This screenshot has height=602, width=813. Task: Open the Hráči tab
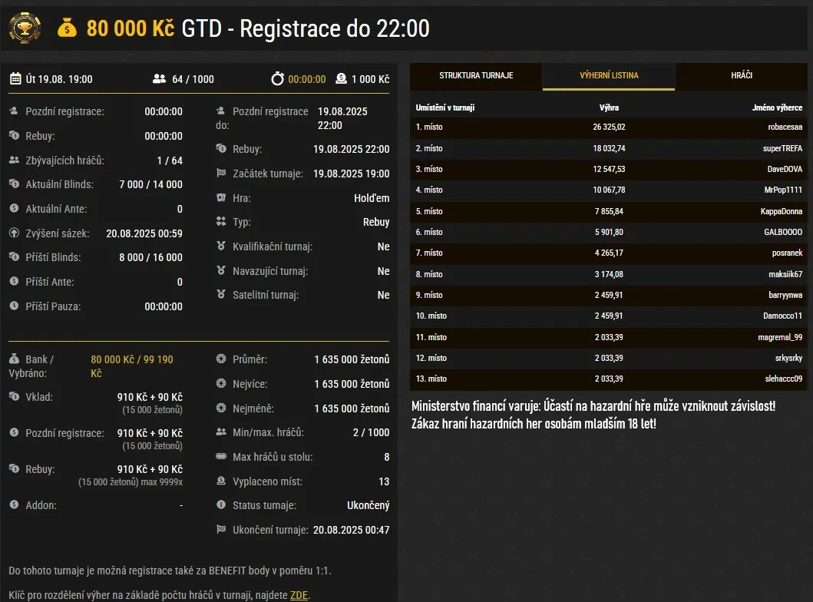(x=742, y=76)
